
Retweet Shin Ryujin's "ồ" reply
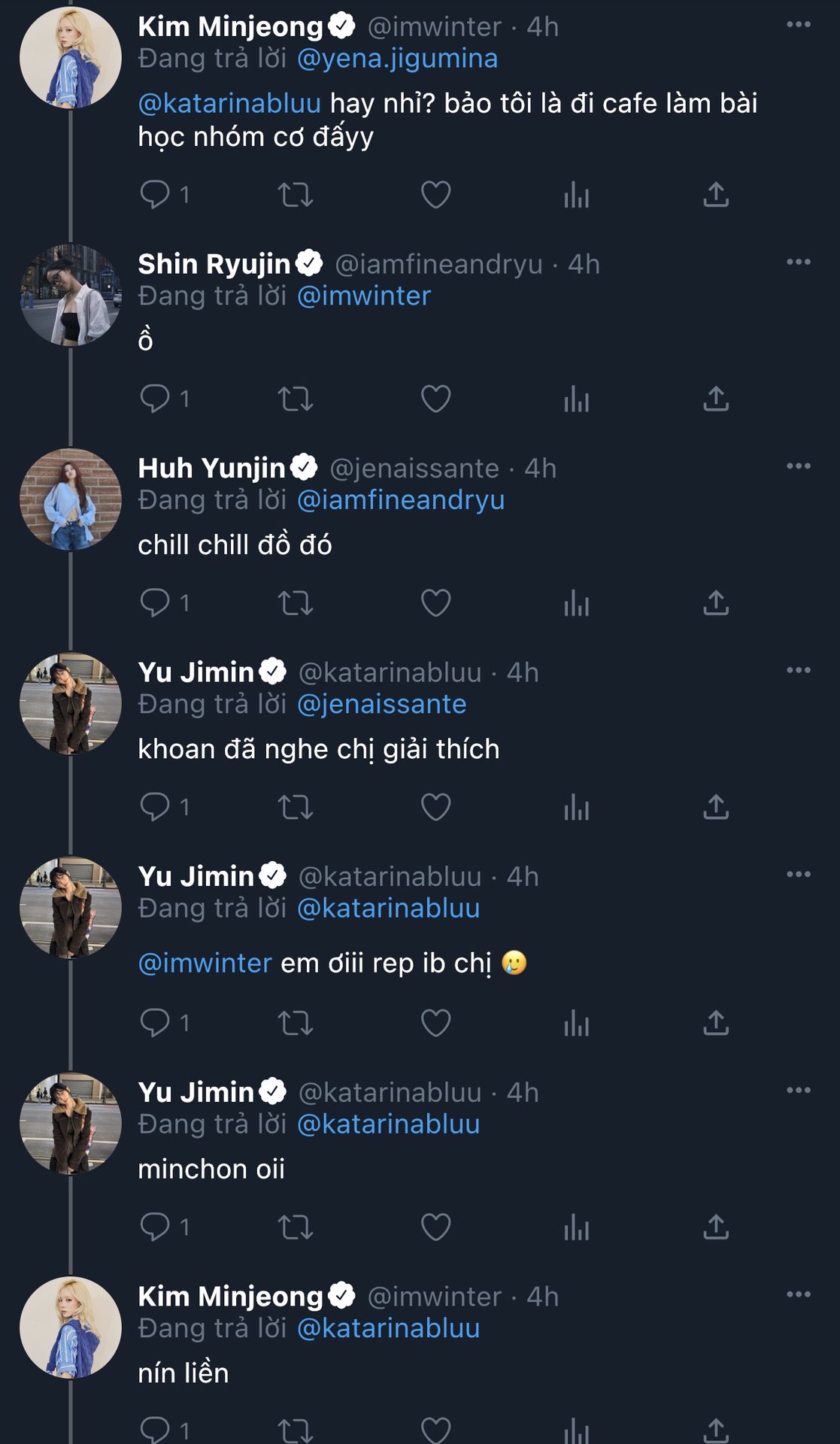[x=296, y=399]
